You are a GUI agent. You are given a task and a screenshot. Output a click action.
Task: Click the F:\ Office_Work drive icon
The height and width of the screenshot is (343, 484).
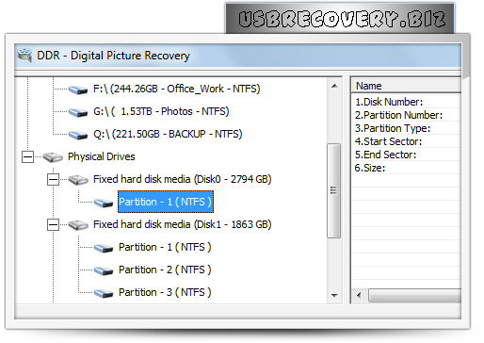coord(78,90)
